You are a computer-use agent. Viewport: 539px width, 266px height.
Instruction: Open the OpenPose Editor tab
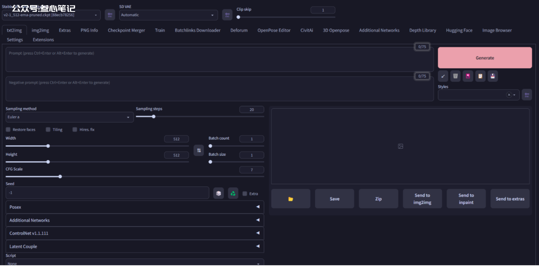coord(274,30)
